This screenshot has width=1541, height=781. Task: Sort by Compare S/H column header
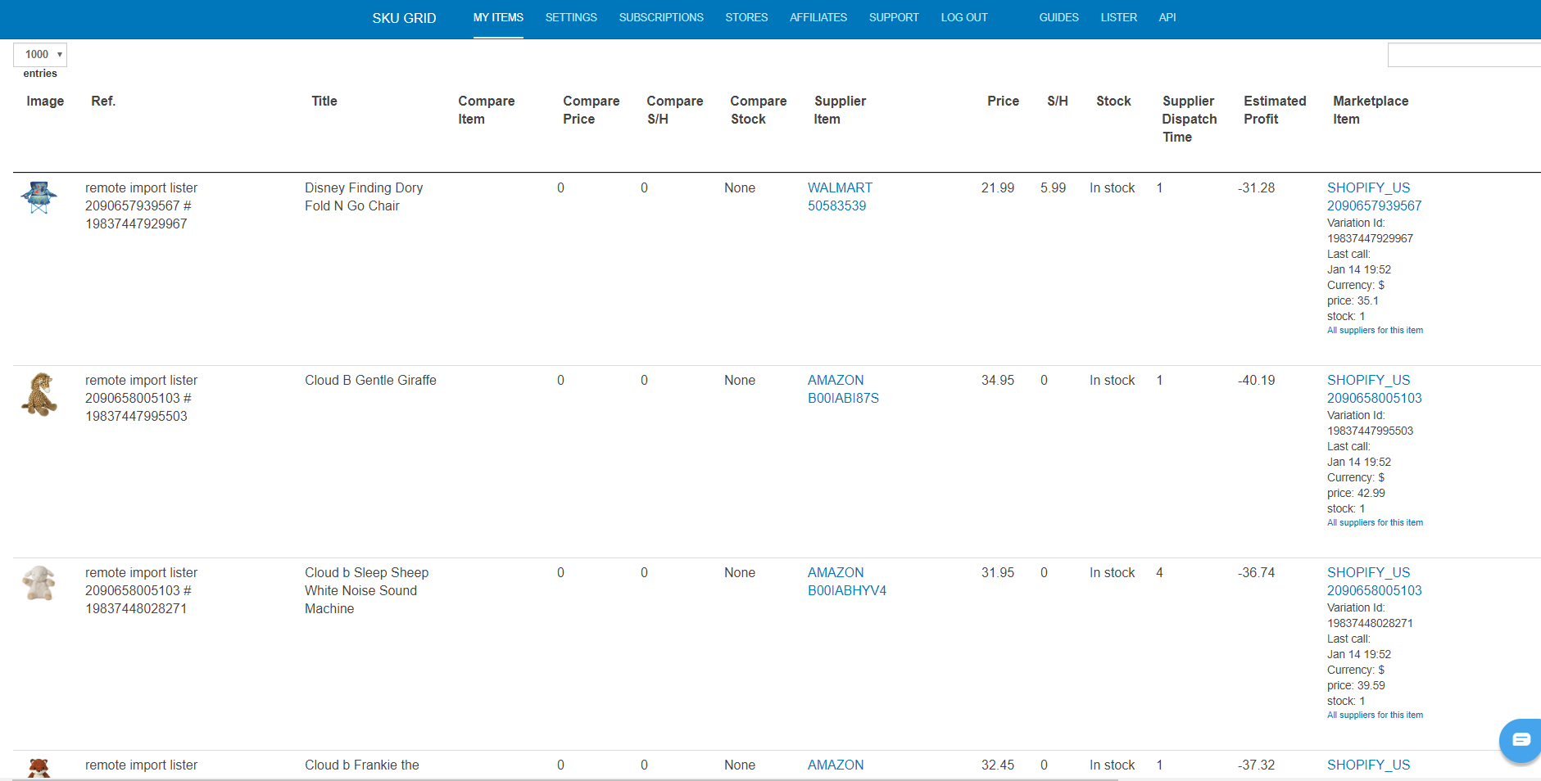point(675,110)
